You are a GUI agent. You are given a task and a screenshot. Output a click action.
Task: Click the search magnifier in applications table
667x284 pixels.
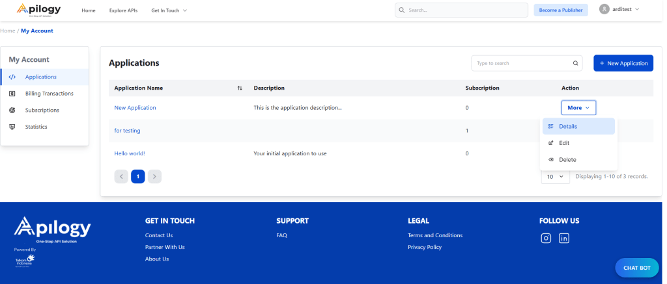click(x=575, y=64)
